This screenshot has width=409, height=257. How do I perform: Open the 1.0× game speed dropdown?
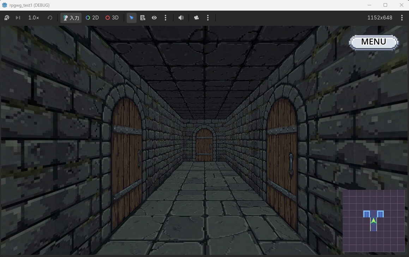(x=34, y=18)
